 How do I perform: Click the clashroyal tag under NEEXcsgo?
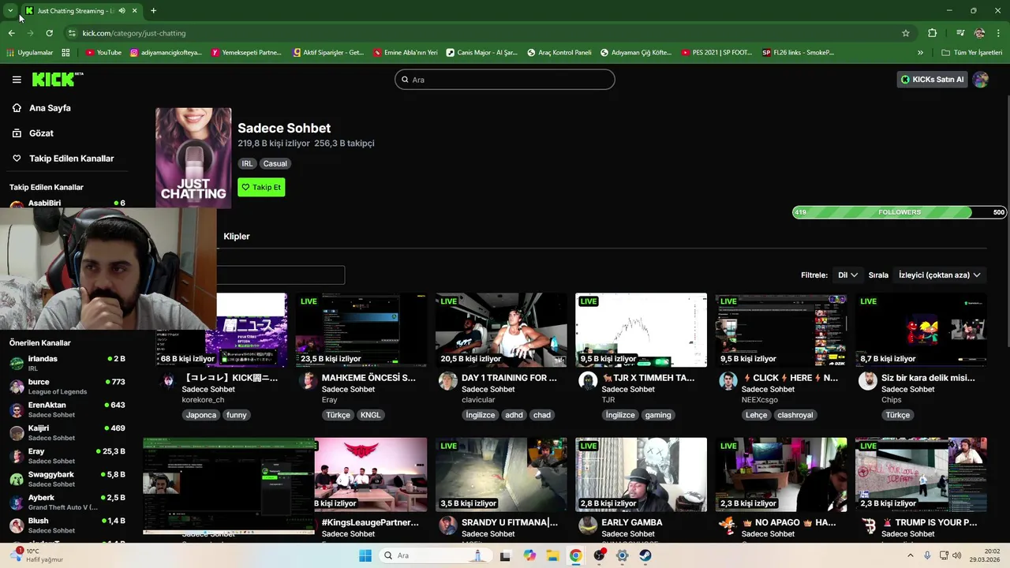[795, 415]
